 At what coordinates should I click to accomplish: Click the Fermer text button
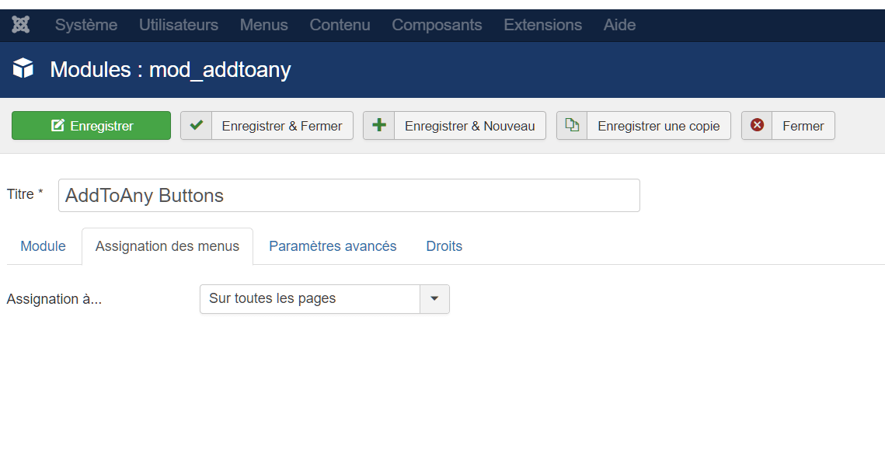(x=803, y=125)
